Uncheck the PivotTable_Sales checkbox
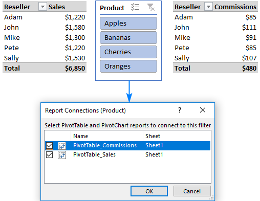This screenshot has height=201, width=260. point(49,155)
